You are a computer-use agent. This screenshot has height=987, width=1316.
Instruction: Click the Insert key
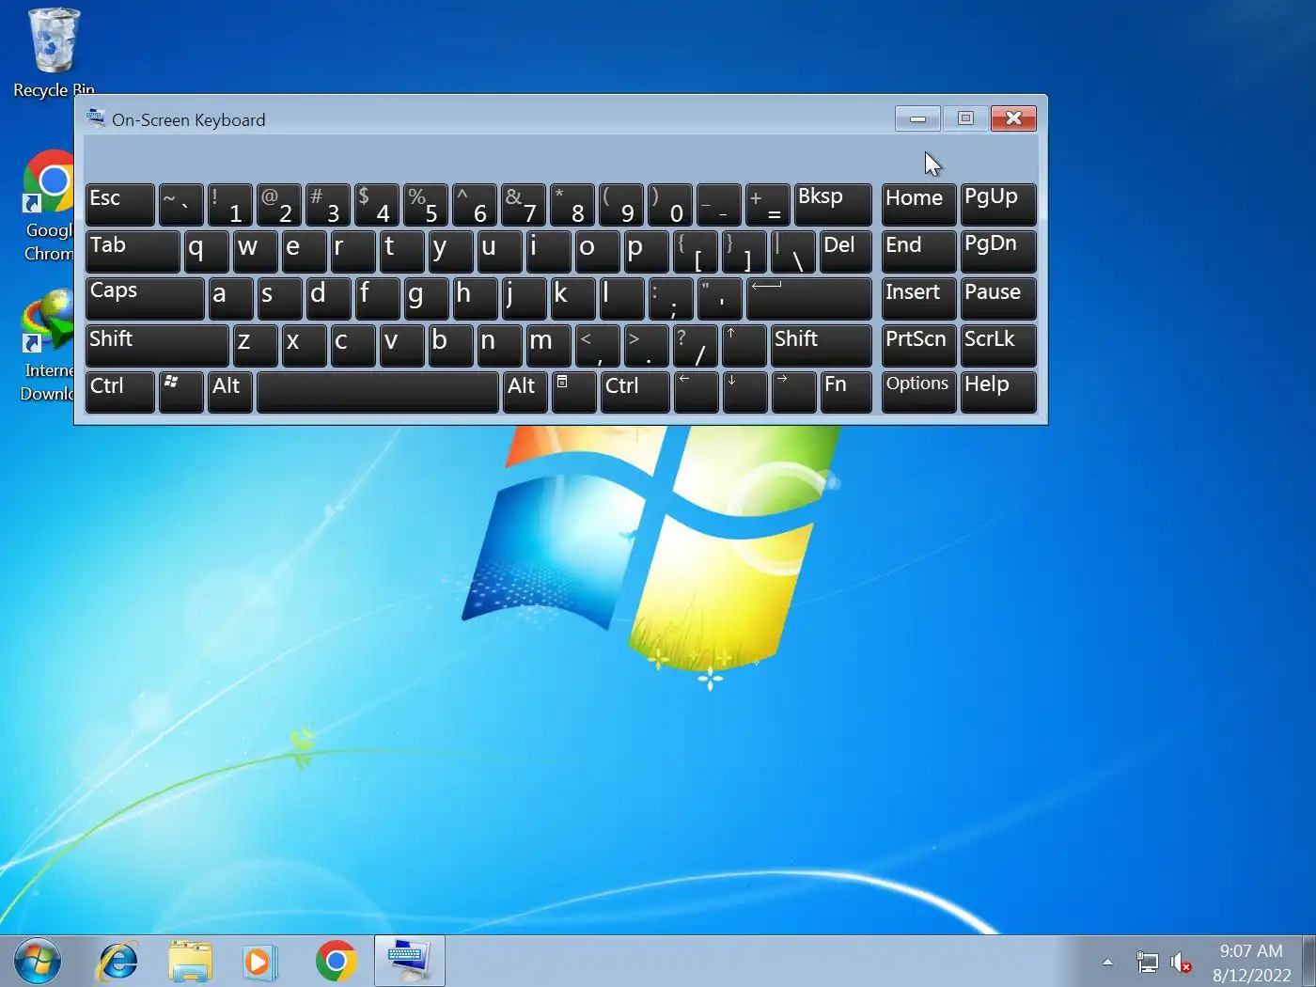(x=918, y=298)
